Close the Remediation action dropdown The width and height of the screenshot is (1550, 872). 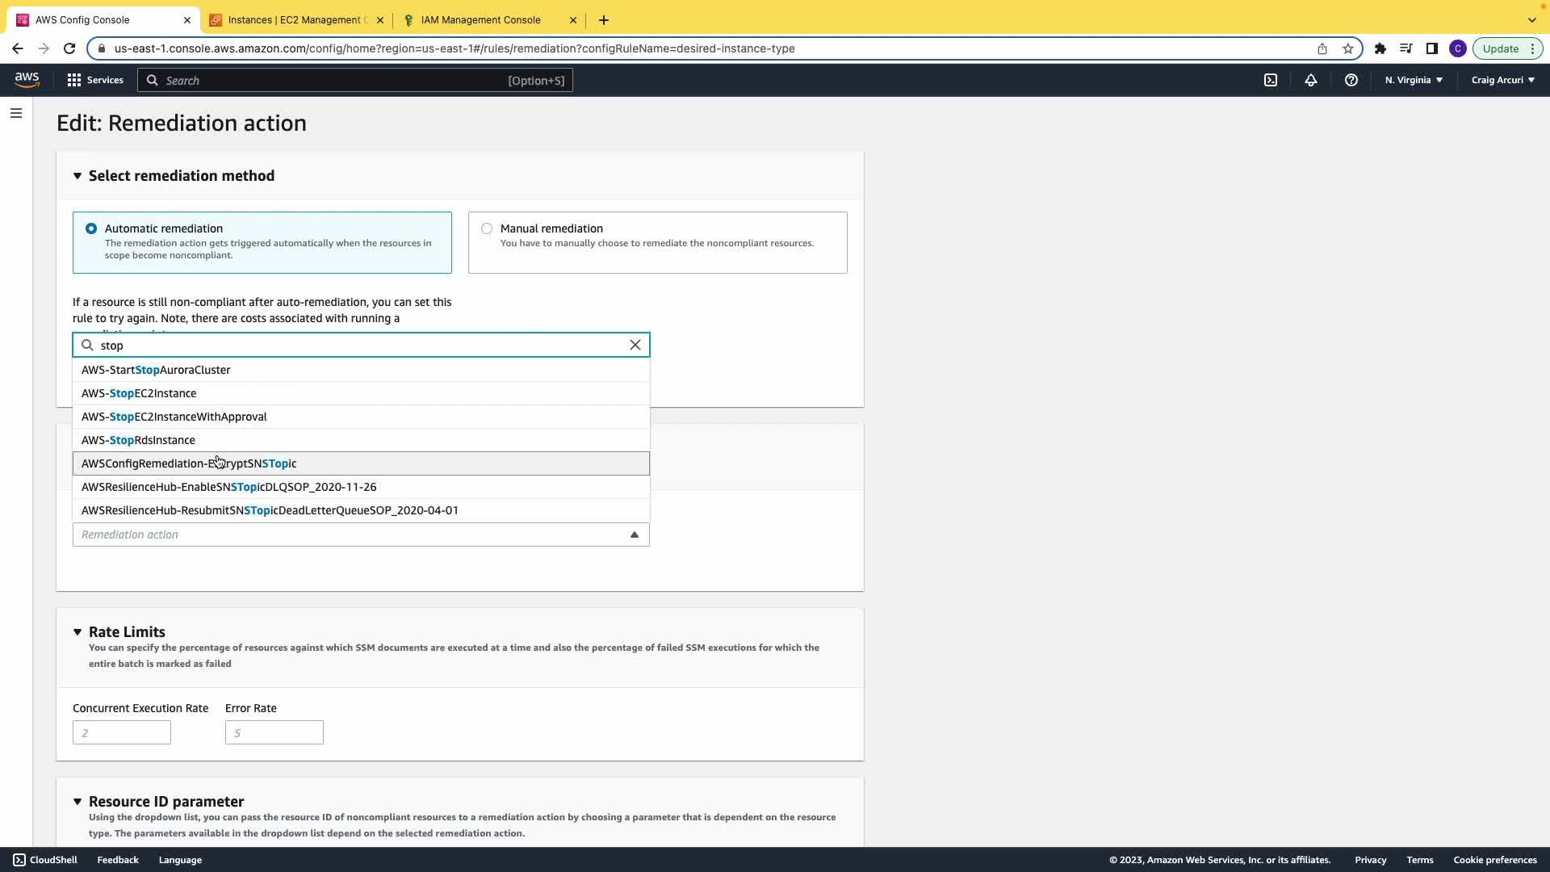coord(634,535)
